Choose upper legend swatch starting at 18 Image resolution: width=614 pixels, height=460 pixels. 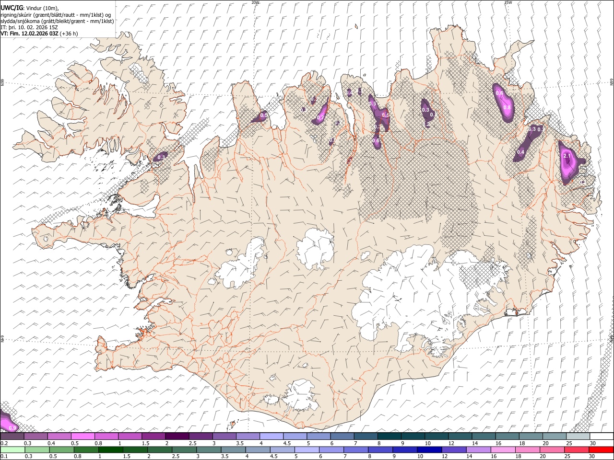click(x=531, y=437)
